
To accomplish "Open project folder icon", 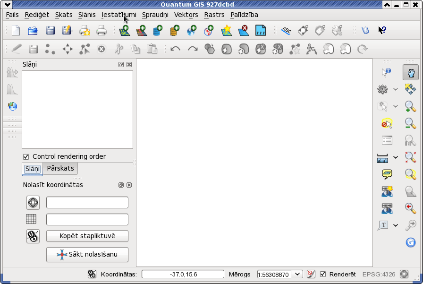I will 33,30.
